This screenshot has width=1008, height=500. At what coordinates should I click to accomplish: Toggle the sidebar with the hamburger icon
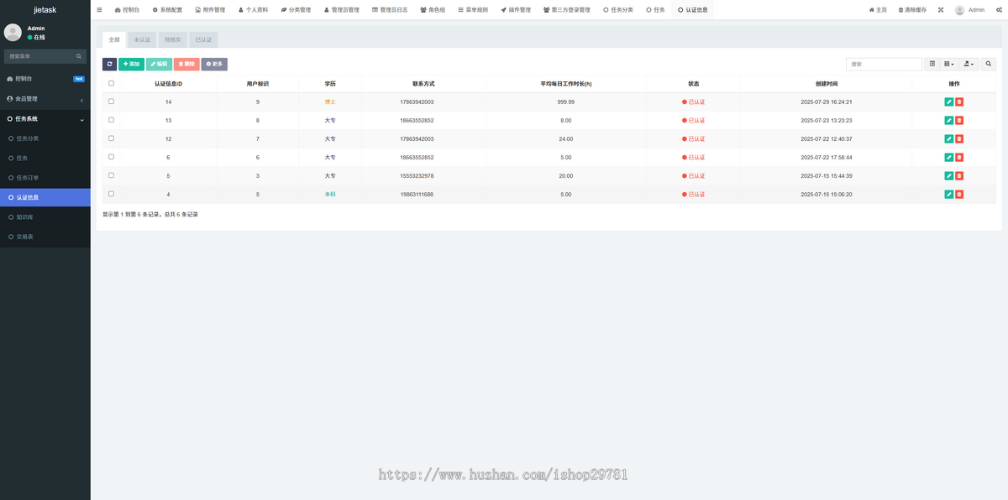[x=99, y=10]
